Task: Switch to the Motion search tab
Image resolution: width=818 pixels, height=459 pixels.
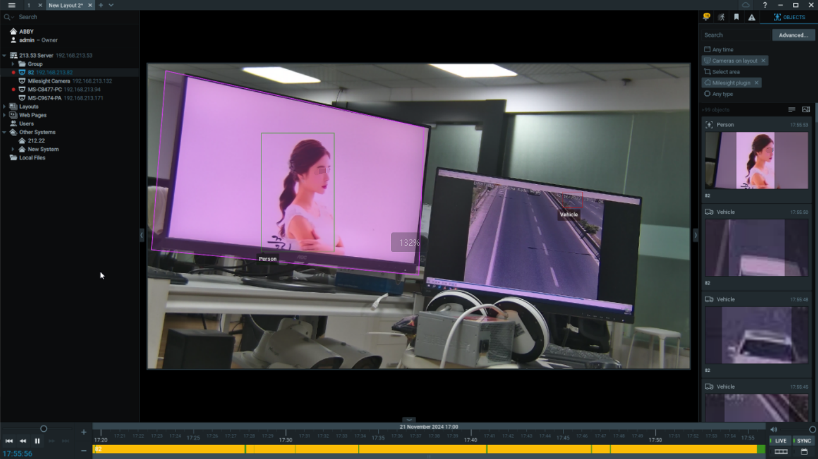Action: point(721,17)
